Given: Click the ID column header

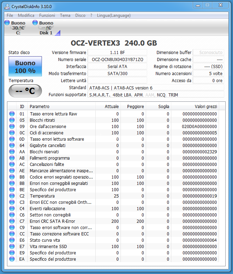Looking at the screenshot, I should point(22,107).
